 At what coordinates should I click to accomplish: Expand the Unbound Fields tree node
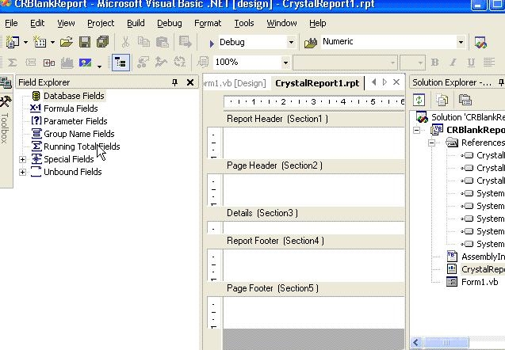coord(22,172)
